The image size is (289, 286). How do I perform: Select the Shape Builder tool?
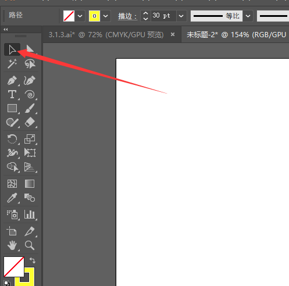(x=12, y=167)
